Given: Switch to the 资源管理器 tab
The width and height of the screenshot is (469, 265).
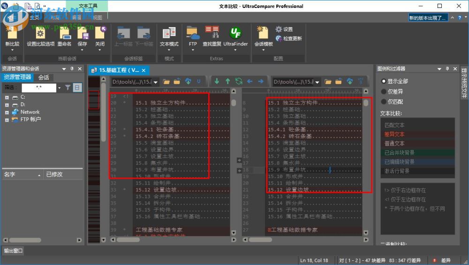Looking at the screenshot, I should [17, 77].
